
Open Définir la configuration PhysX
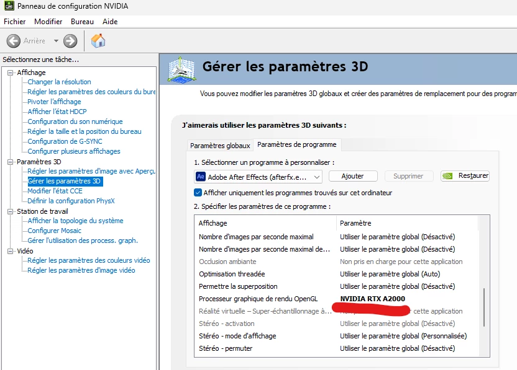(x=71, y=201)
